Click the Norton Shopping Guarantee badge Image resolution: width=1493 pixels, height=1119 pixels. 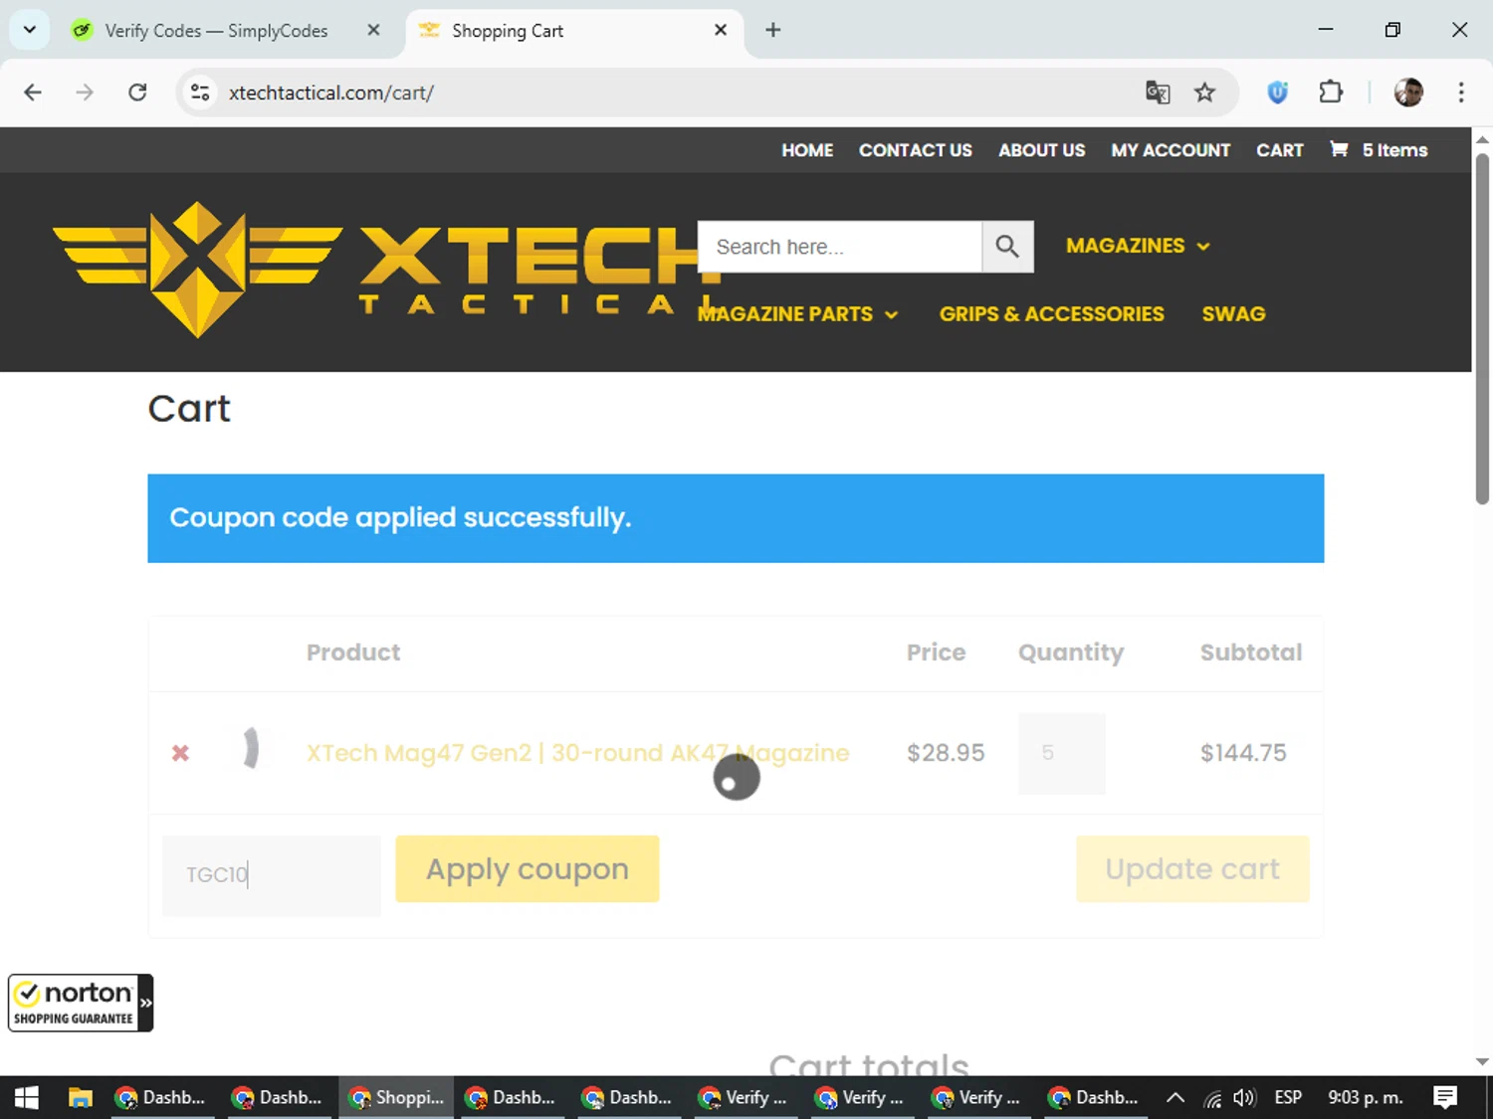pyautogui.click(x=81, y=1003)
